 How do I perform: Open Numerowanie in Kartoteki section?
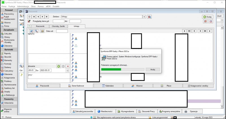[8, 85]
